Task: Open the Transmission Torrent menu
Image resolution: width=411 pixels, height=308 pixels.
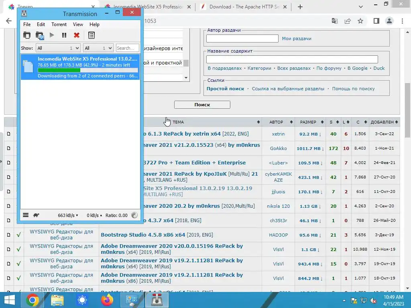Action: pos(59,24)
